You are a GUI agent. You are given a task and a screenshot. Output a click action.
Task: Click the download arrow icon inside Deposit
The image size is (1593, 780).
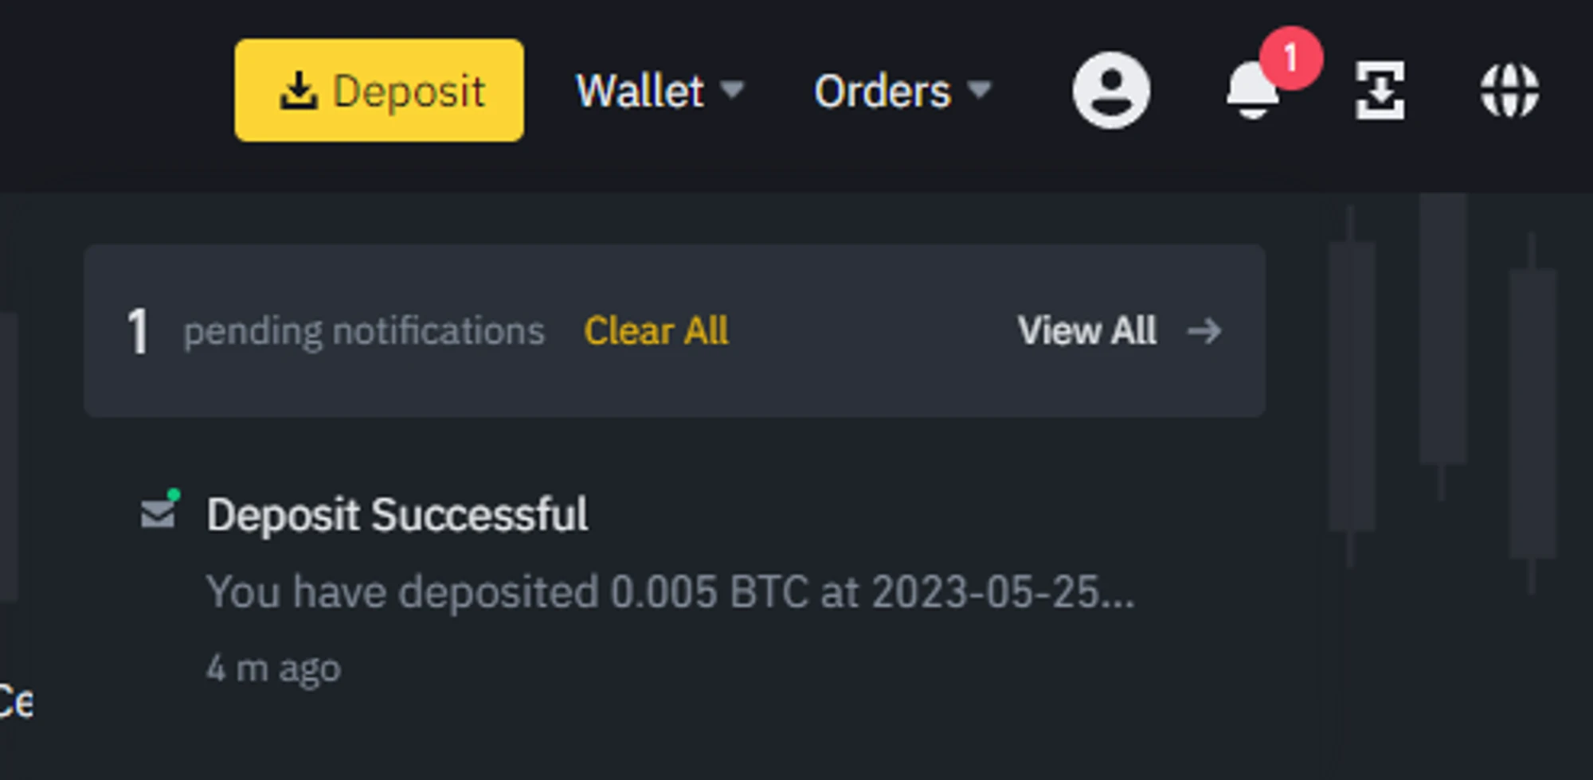click(x=299, y=91)
